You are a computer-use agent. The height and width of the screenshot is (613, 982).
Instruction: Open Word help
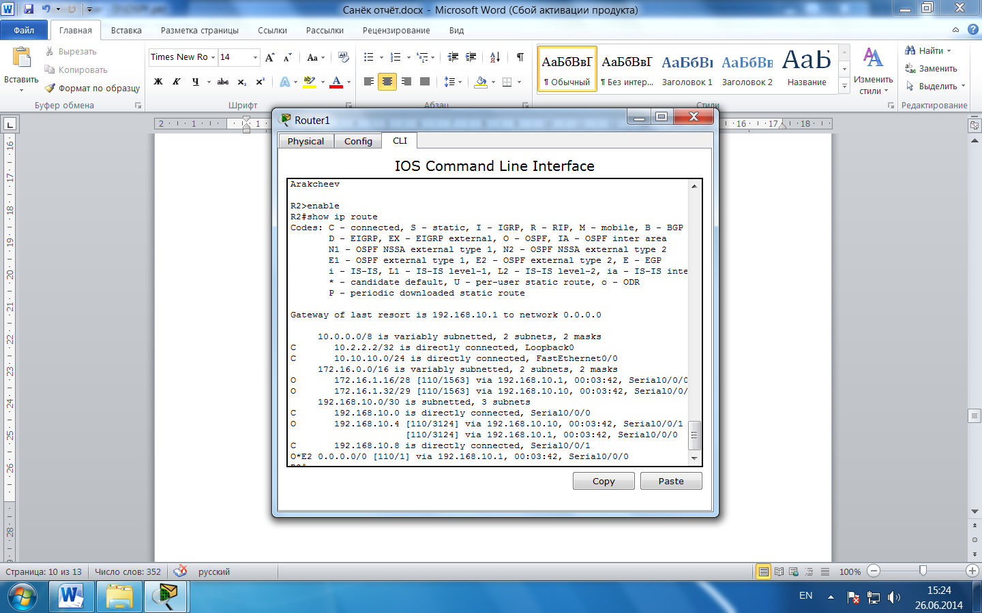click(973, 30)
